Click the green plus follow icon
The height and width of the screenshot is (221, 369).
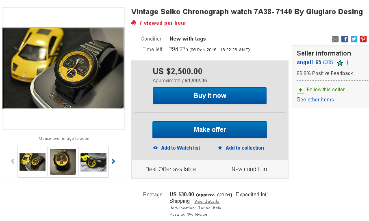point(300,90)
